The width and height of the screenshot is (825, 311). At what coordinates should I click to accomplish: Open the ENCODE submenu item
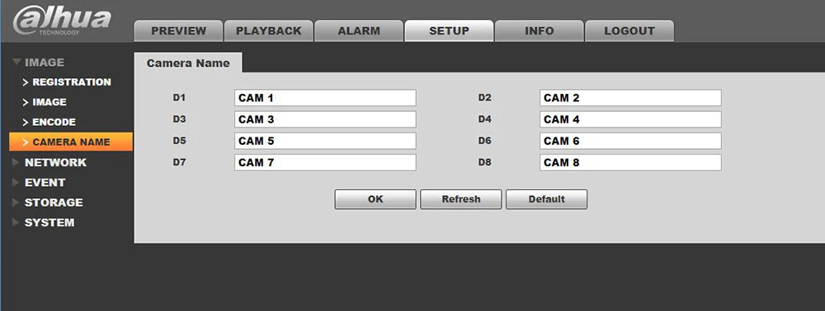point(54,123)
